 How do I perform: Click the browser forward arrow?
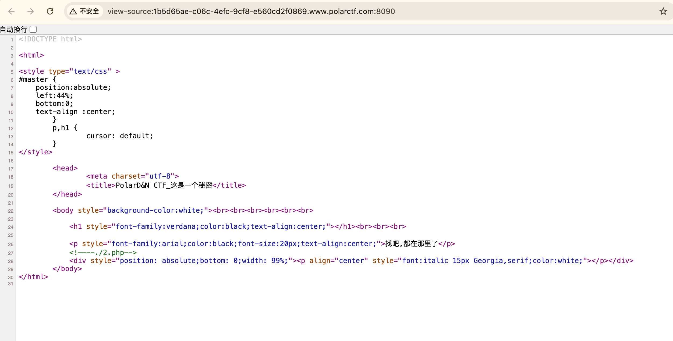[31, 11]
